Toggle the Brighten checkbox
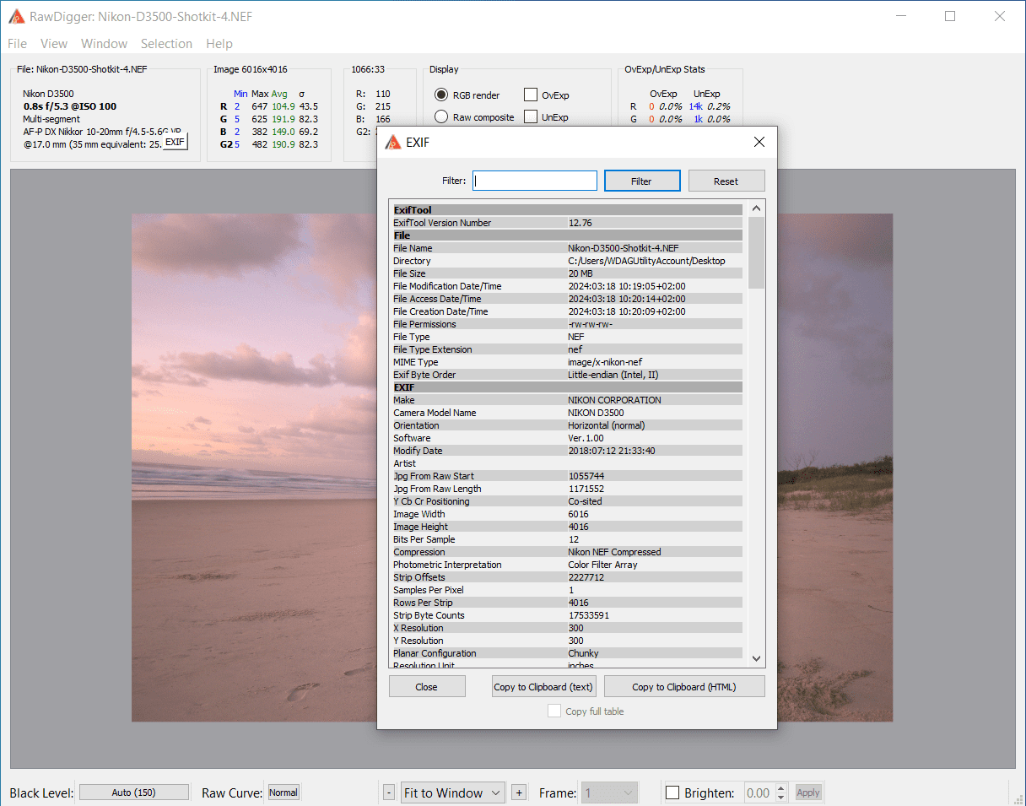The height and width of the screenshot is (806, 1026). point(672,792)
